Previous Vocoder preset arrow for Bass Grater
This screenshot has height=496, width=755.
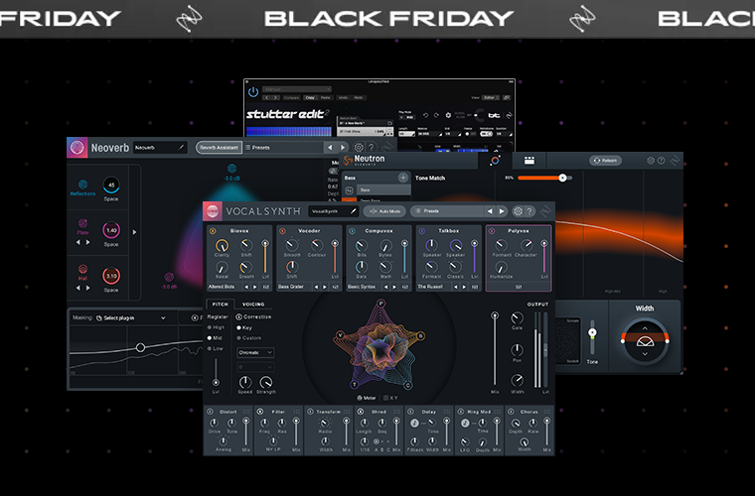click(x=316, y=287)
